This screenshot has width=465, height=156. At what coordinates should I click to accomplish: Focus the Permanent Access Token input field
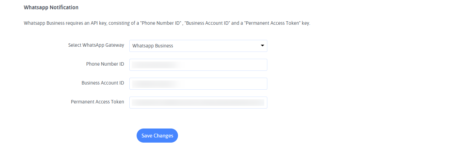[x=198, y=102]
